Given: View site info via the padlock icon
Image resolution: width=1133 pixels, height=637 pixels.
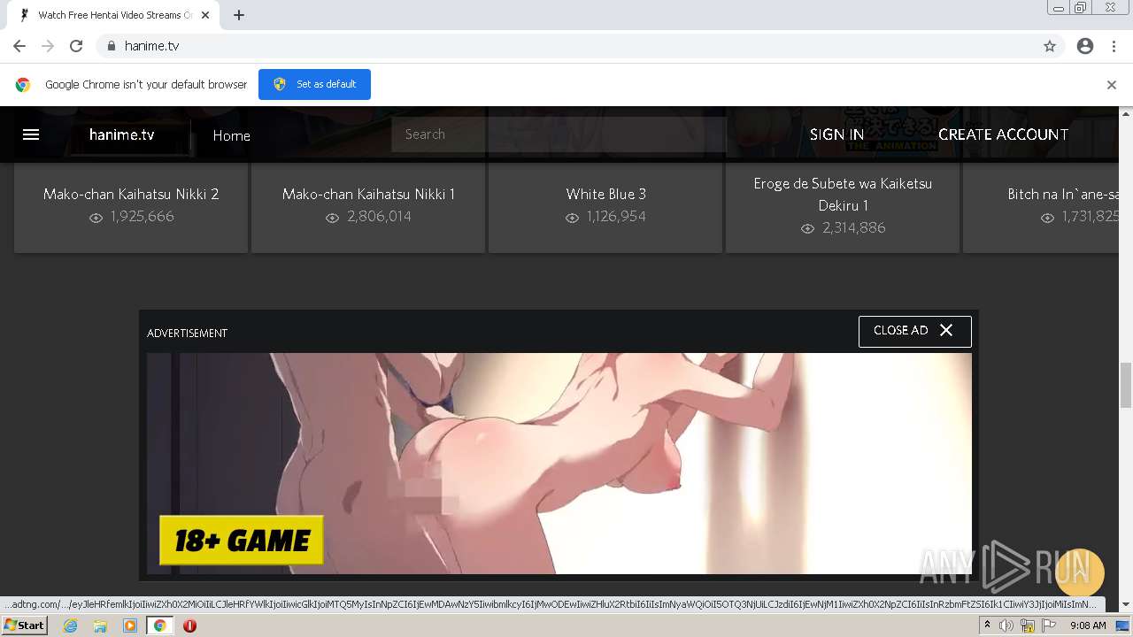Looking at the screenshot, I should 111,46.
